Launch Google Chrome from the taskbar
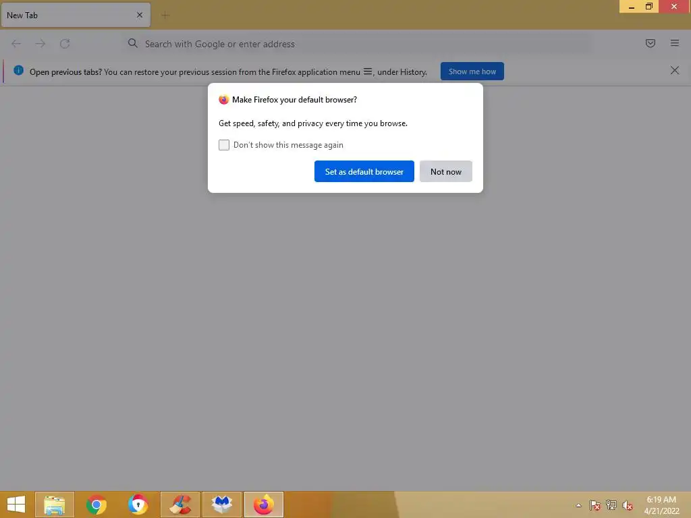This screenshot has height=518, width=691. coord(96,505)
